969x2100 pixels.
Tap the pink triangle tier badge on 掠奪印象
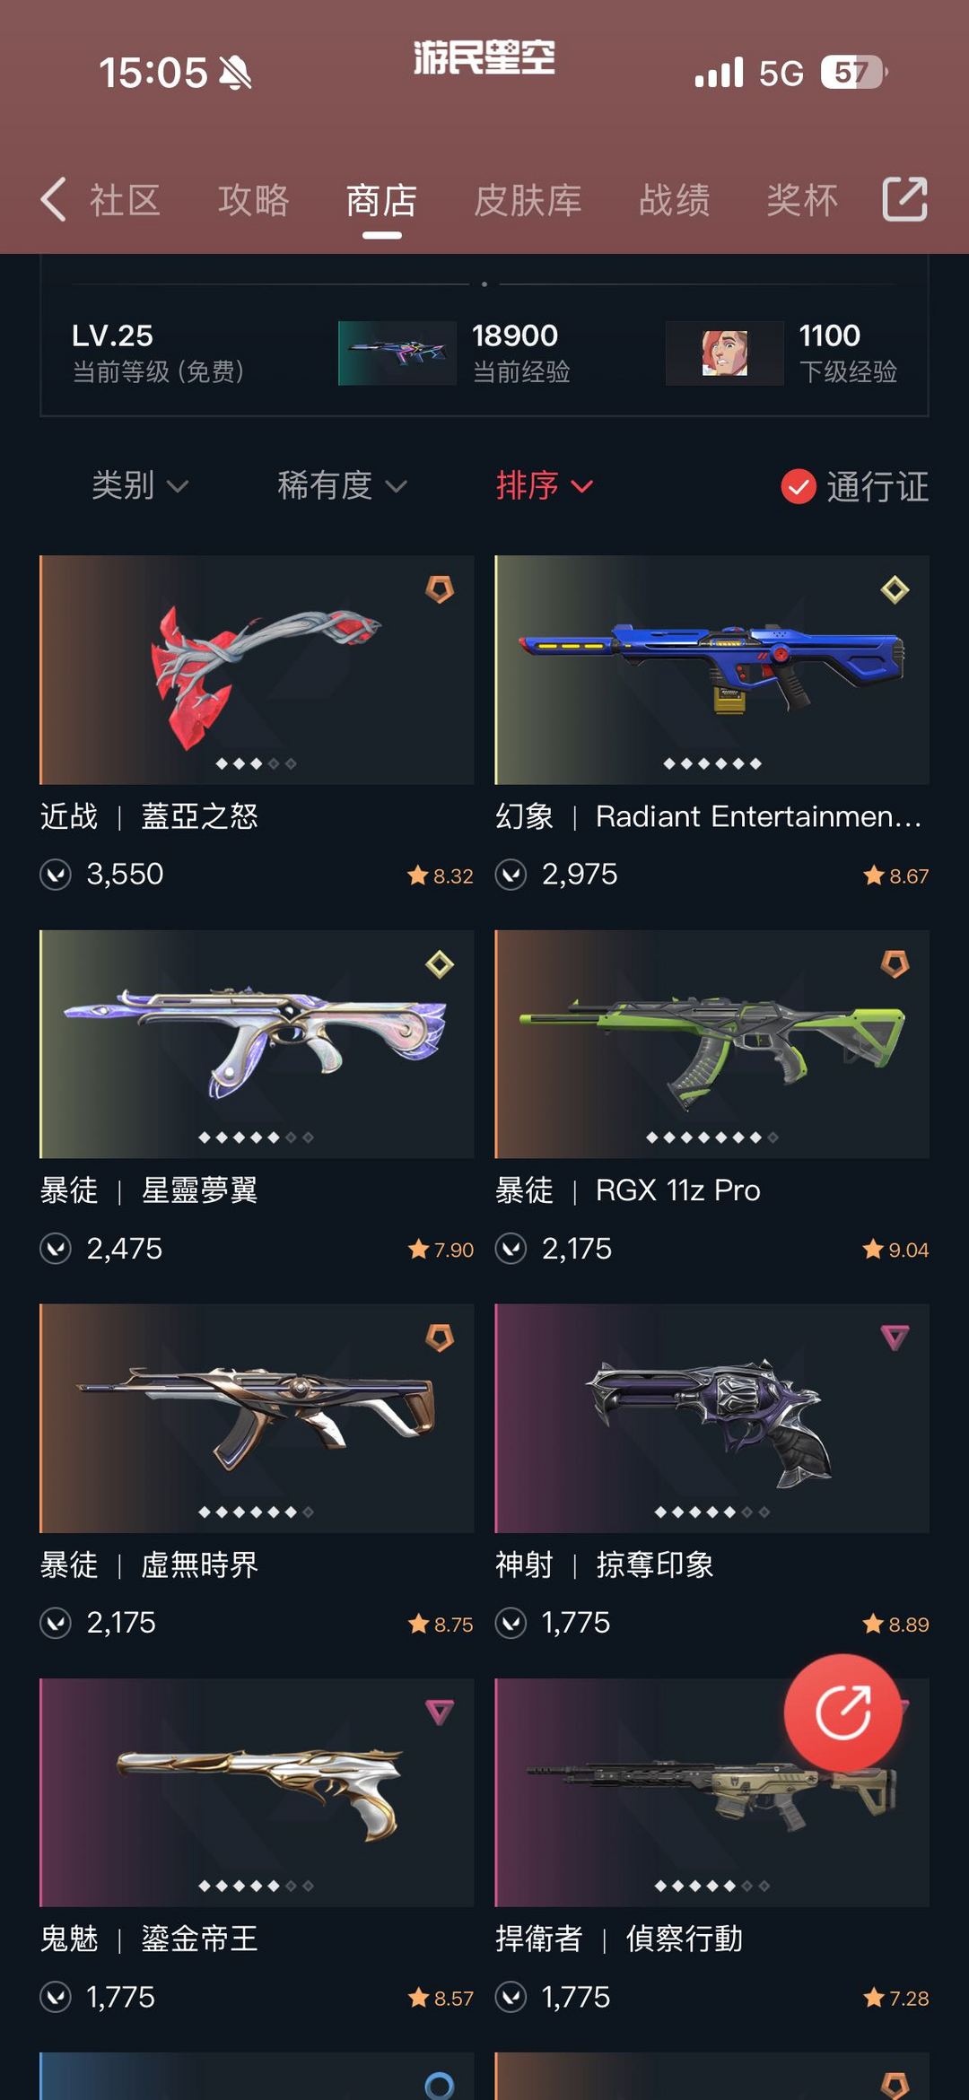coord(895,1338)
